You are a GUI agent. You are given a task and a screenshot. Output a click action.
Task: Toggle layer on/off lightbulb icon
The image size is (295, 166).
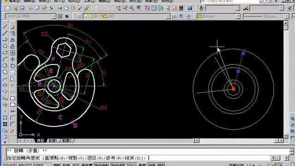click(86, 17)
